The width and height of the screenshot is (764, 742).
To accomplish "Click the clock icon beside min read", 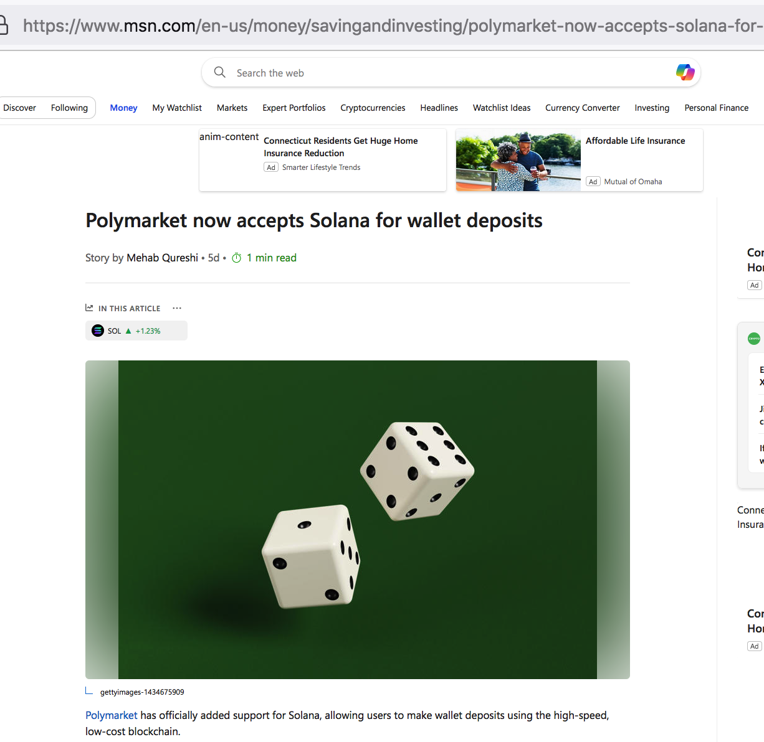I will pyautogui.click(x=237, y=258).
